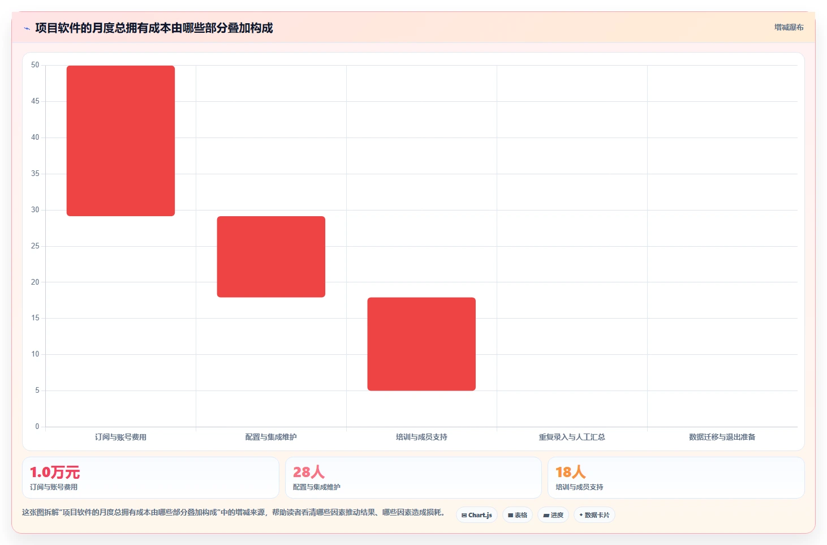Click y-axis value 30
Viewport: 827px width, 545px height.
[x=35, y=210]
